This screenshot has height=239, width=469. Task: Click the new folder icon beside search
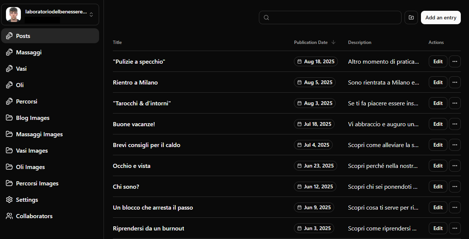(411, 17)
